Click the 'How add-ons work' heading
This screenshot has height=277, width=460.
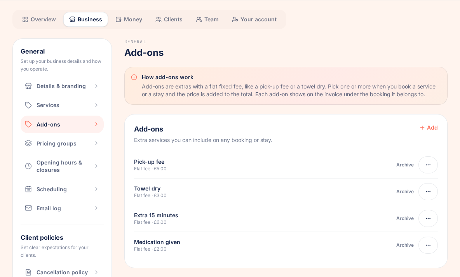click(167, 77)
